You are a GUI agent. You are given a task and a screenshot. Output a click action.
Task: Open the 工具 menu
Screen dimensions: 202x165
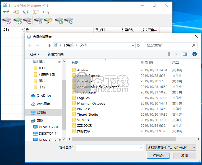[x=36, y=12]
